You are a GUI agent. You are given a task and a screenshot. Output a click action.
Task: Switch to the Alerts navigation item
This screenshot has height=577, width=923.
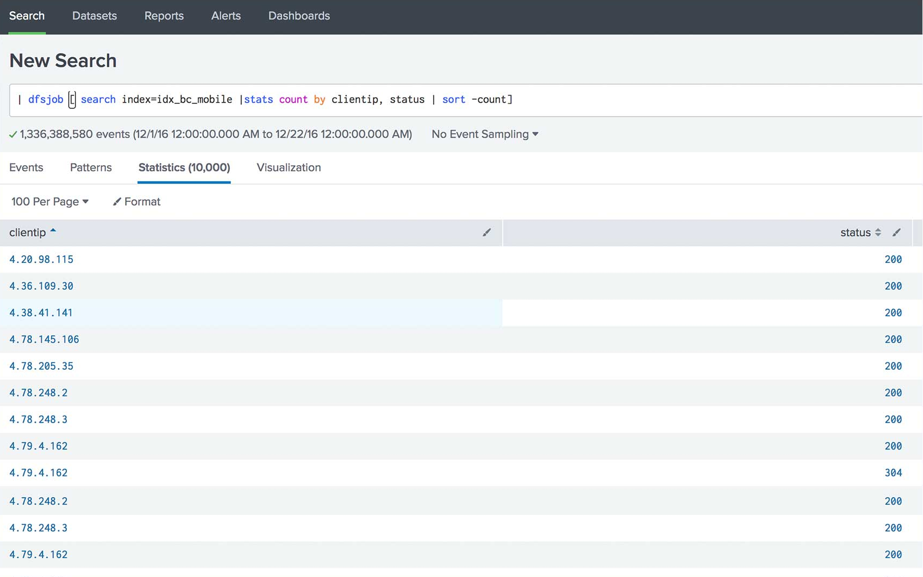(x=226, y=16)
